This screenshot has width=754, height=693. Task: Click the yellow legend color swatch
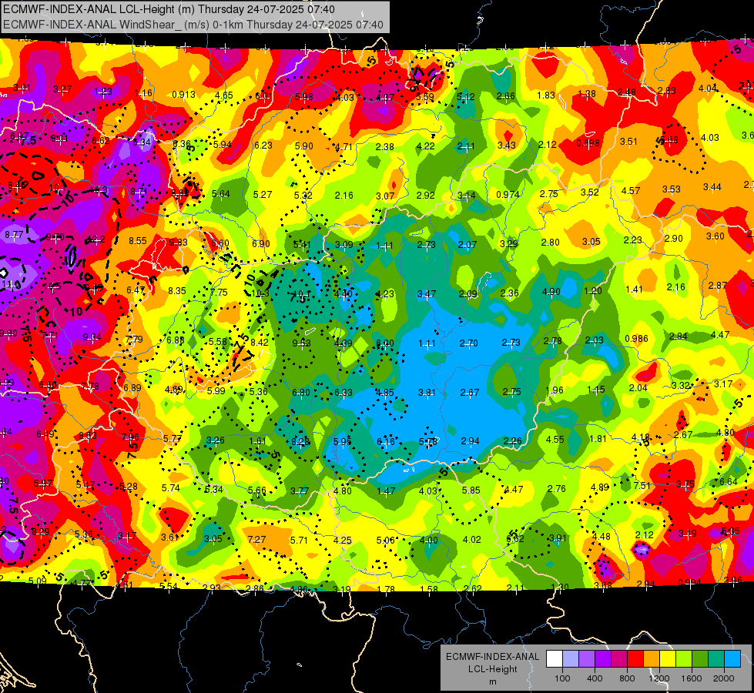pyautogui.click(x=668, y=659)
